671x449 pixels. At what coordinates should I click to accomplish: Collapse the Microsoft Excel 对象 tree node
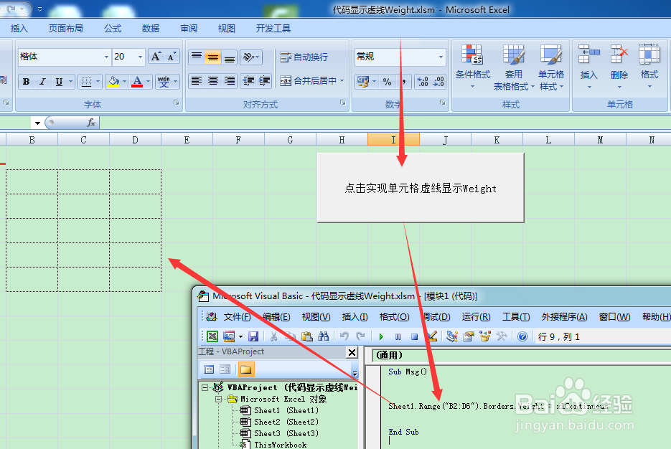[220, 400]
